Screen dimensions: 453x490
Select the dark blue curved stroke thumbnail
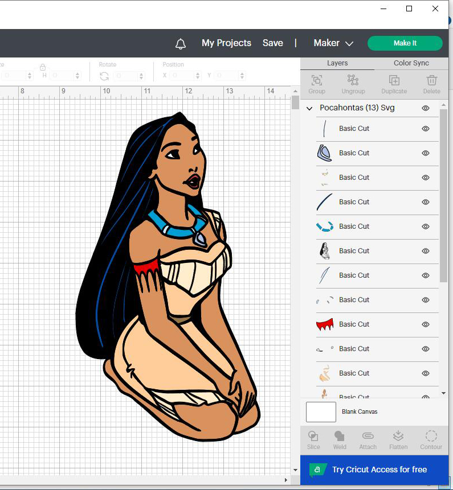pyautogui.click(x=325, y=202)
